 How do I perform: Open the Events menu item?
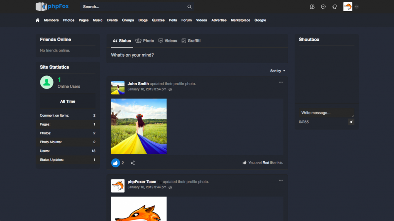coord(112,20)
